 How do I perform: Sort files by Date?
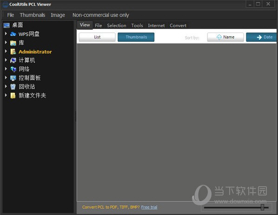point(261,37)
